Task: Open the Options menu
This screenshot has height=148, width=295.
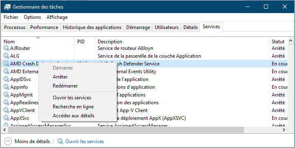Action: point(32,17)
